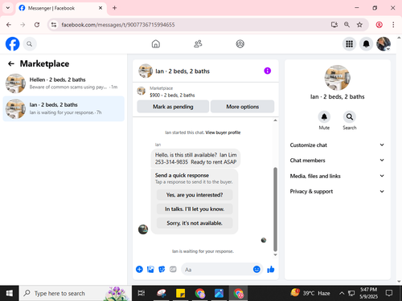The height and width of the screenshot is (301, 402).
Task: Click chat scrollbar down arrow
Action: click(275, 254)
